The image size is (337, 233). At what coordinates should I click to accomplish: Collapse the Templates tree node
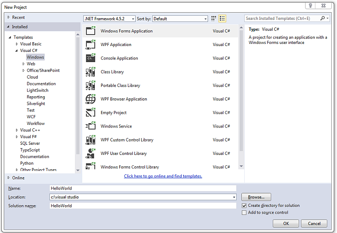[x=10, y=37]
